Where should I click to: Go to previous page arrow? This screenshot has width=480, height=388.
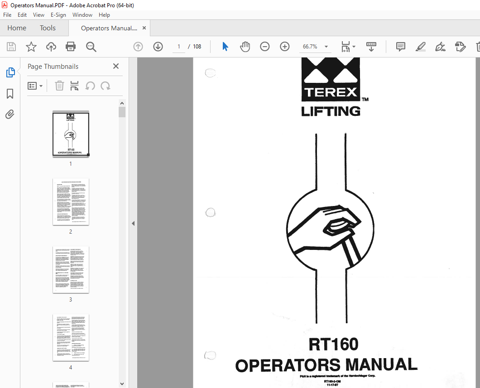tap(138, 47)
